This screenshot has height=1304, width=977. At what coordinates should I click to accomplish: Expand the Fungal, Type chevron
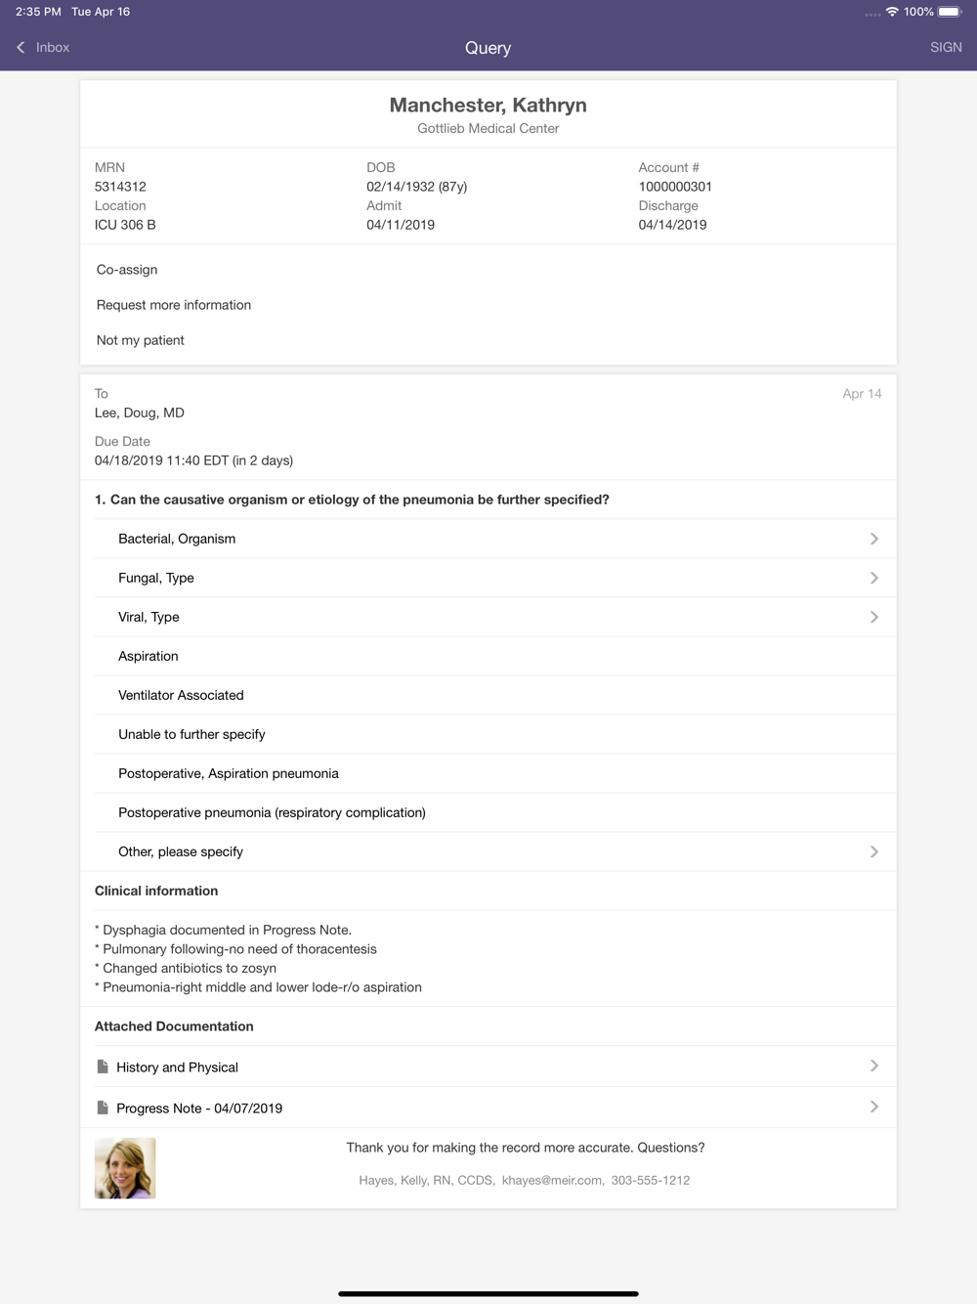[873, 578]
